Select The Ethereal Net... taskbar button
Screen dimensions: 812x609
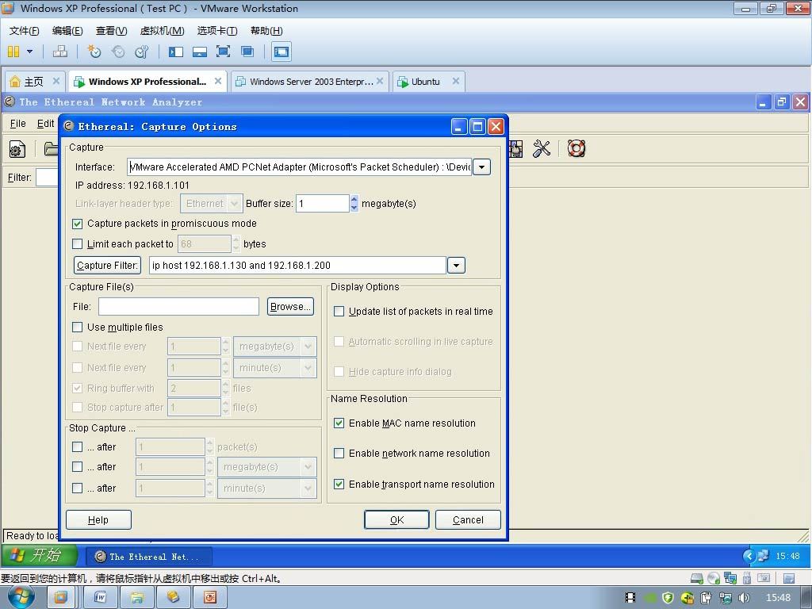[x=148, y=556]
